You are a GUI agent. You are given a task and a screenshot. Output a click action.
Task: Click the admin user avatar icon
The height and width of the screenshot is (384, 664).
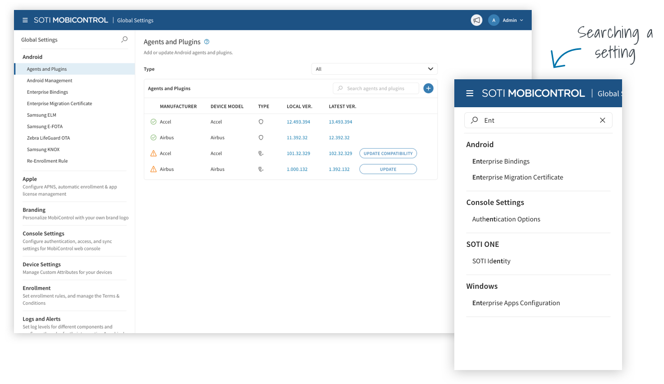click(x=493, y=20)
